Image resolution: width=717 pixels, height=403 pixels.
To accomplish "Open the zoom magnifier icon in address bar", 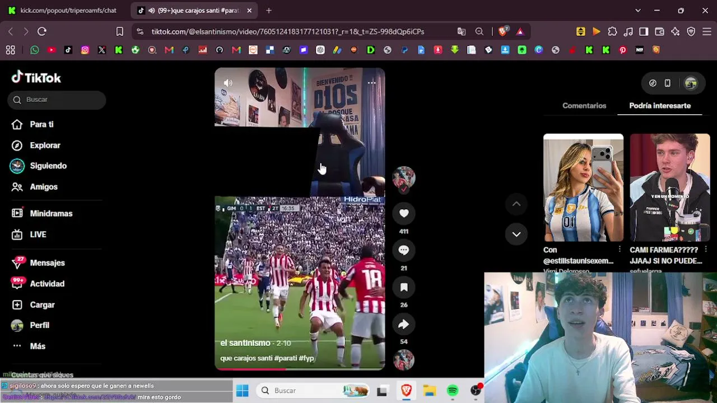I will point(479,31).
